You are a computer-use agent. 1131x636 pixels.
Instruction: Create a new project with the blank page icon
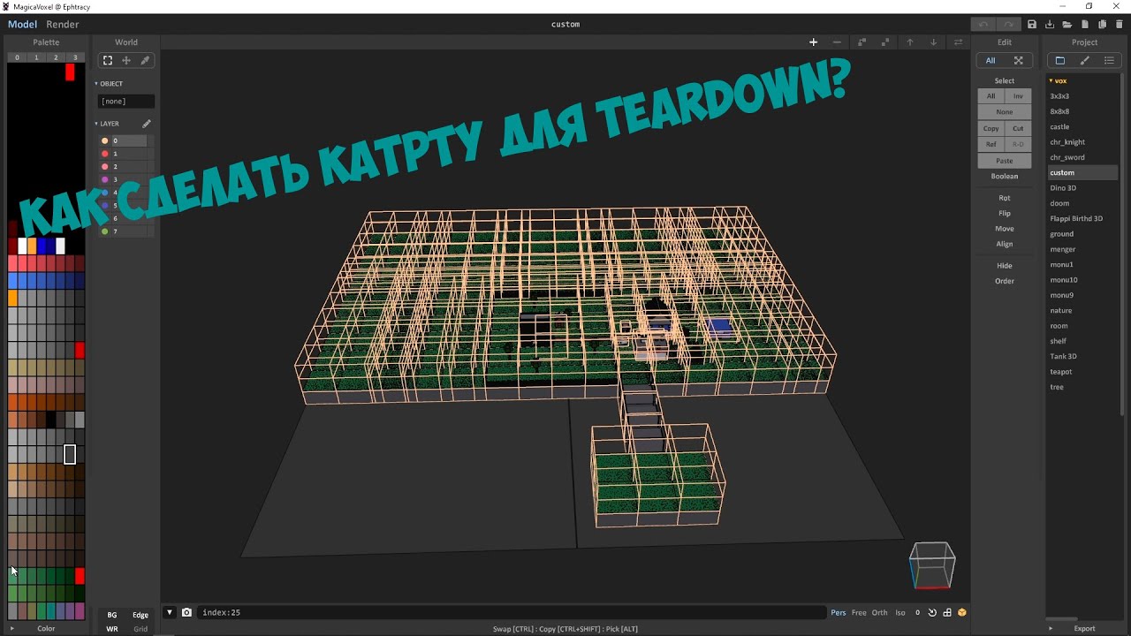pos(1084,25)
